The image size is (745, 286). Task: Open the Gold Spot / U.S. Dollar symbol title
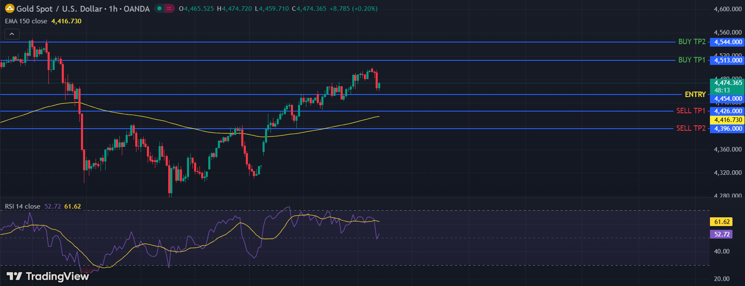83,9
